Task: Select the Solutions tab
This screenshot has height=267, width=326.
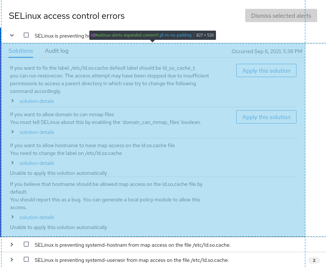Action: pyautogui.click(x=21, y=51)
